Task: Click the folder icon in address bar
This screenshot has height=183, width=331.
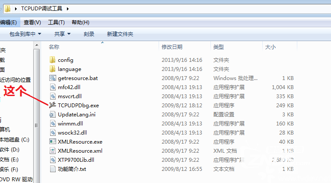Action: (x=8, y=9)
